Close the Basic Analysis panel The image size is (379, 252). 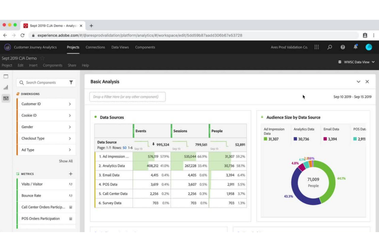pos(367,82)
